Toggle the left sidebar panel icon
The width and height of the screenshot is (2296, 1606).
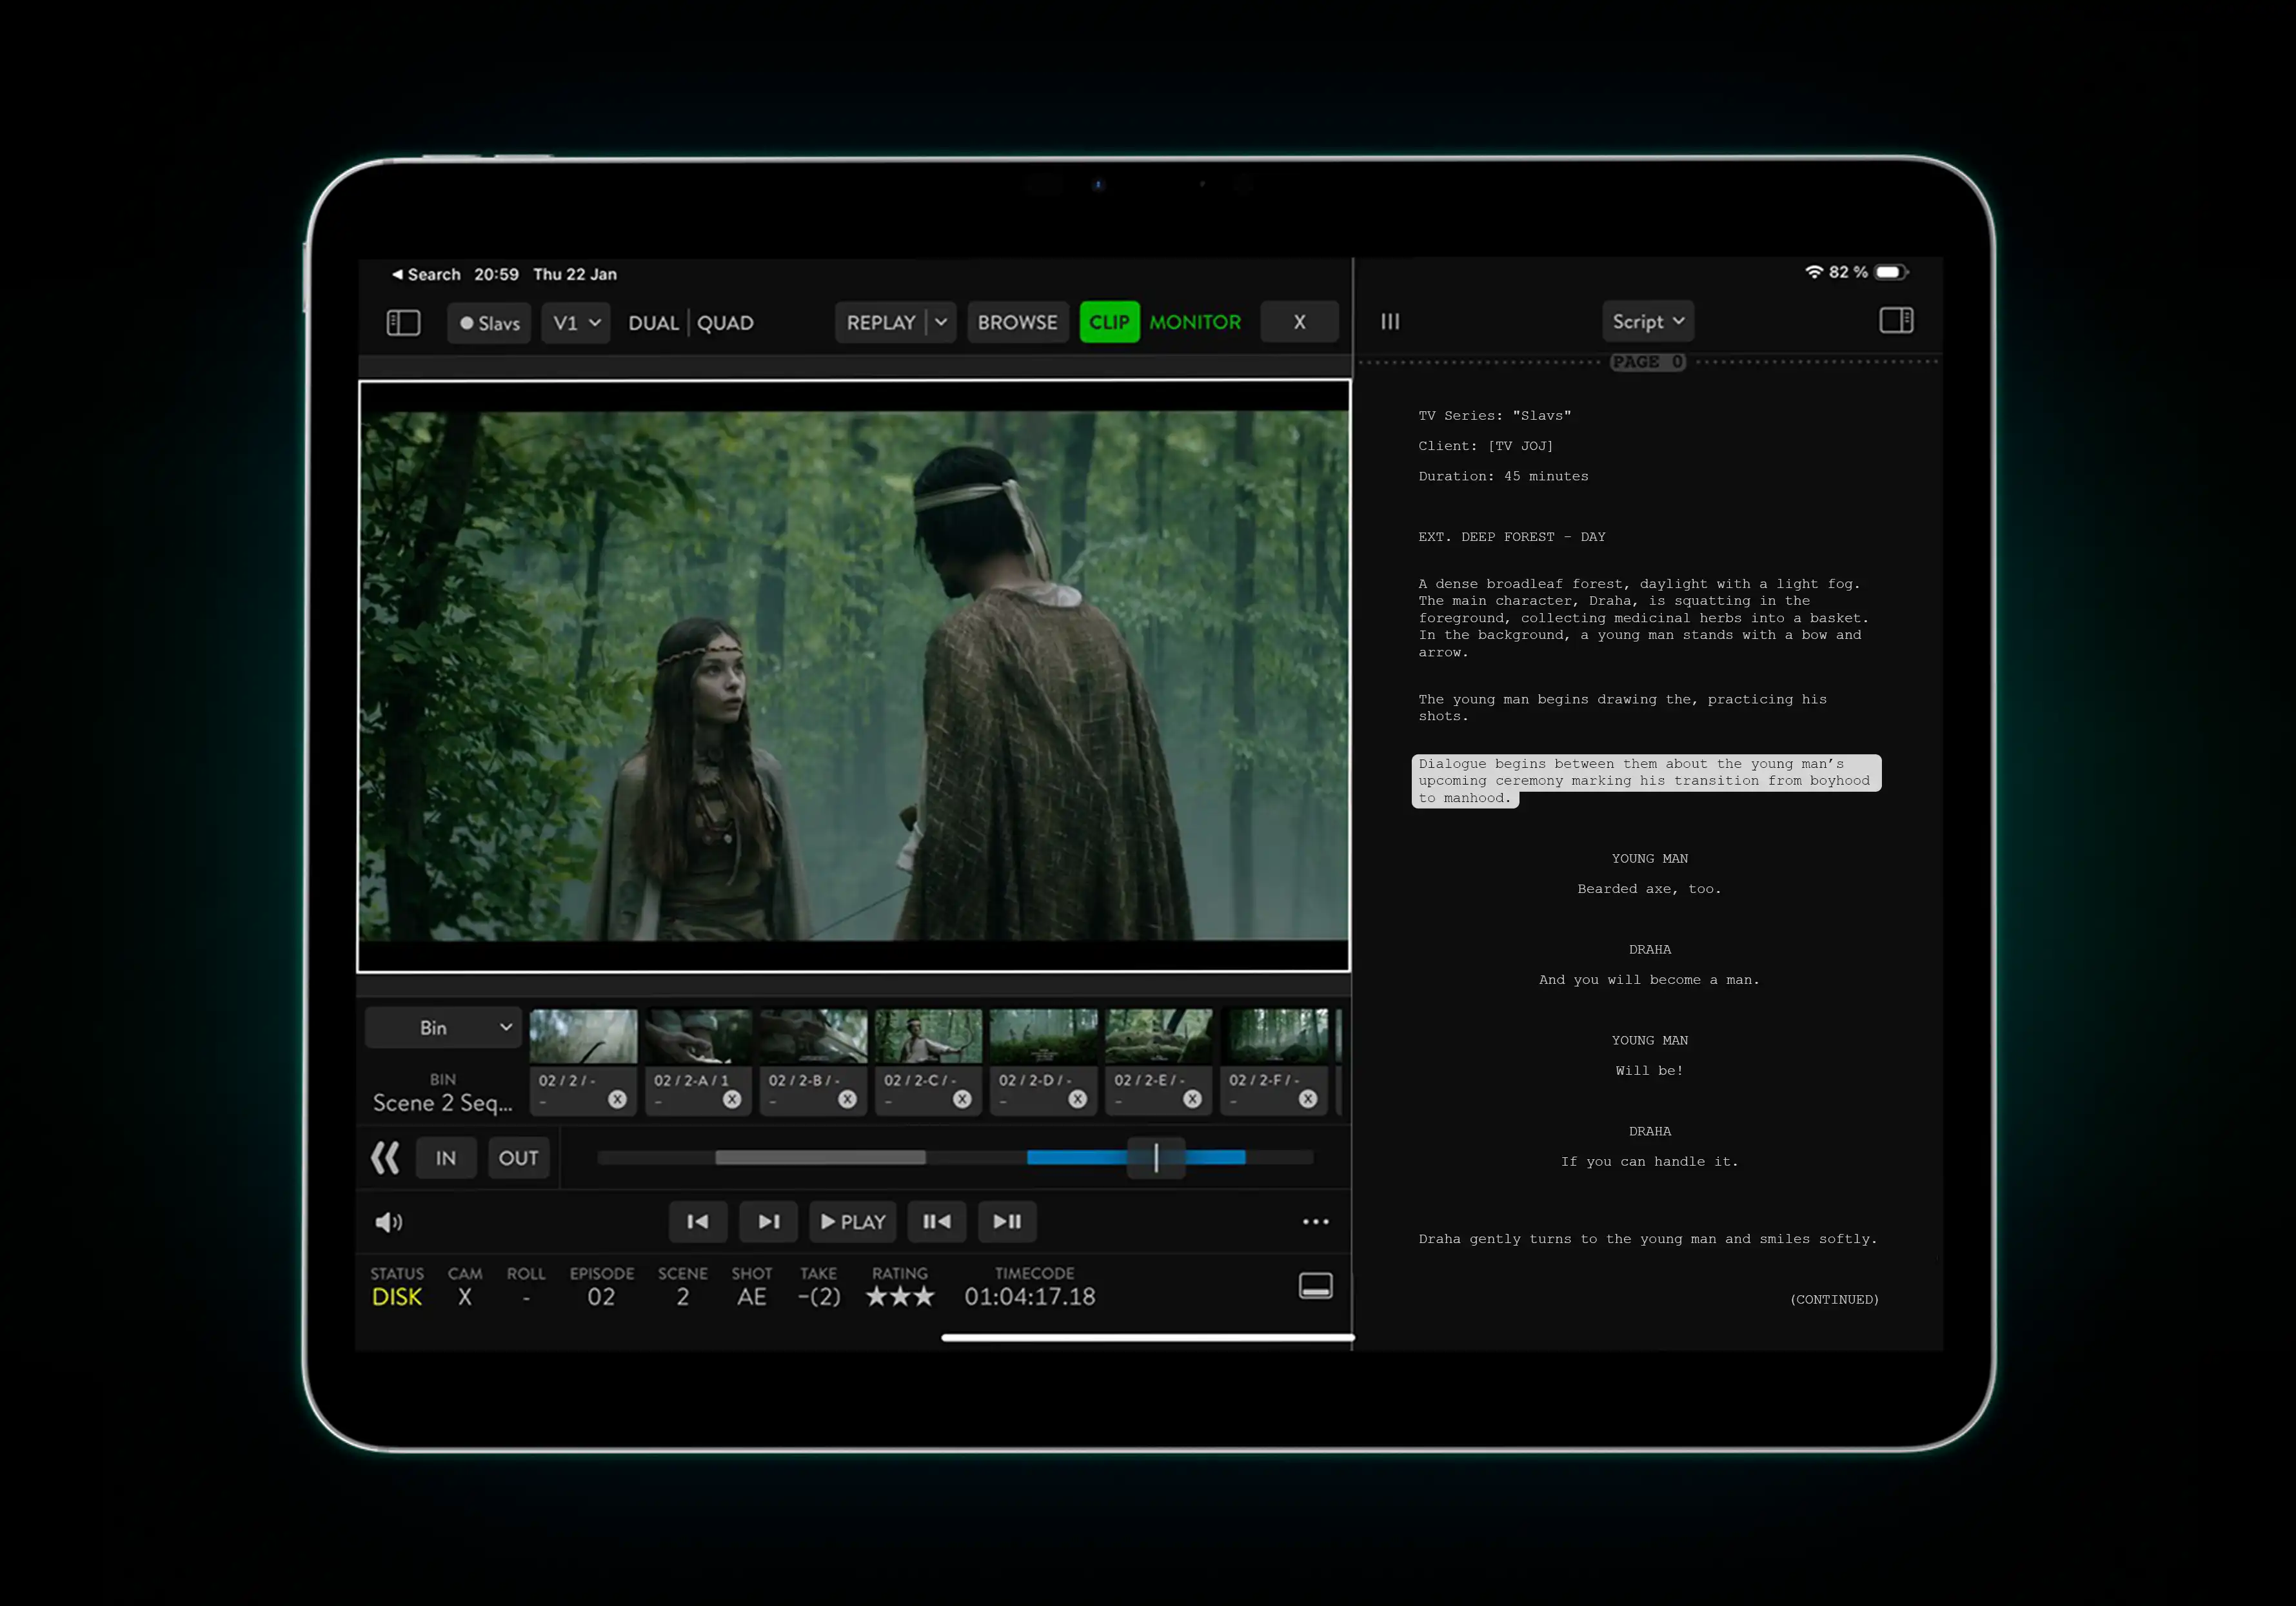403,323
